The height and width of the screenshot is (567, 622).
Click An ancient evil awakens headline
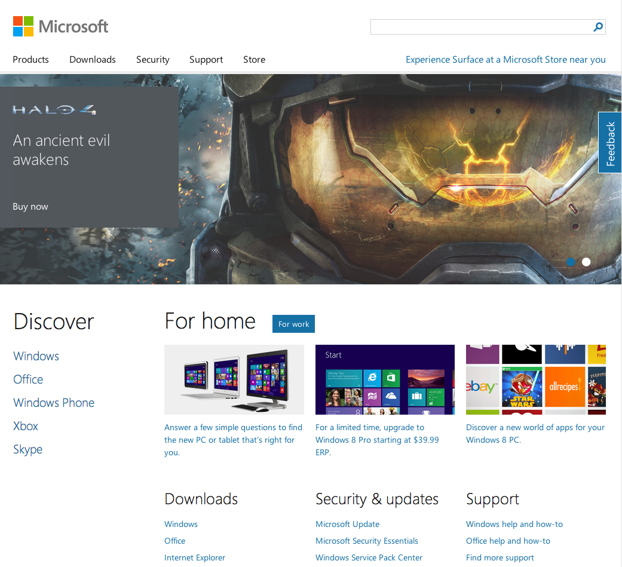click(61, 150)
